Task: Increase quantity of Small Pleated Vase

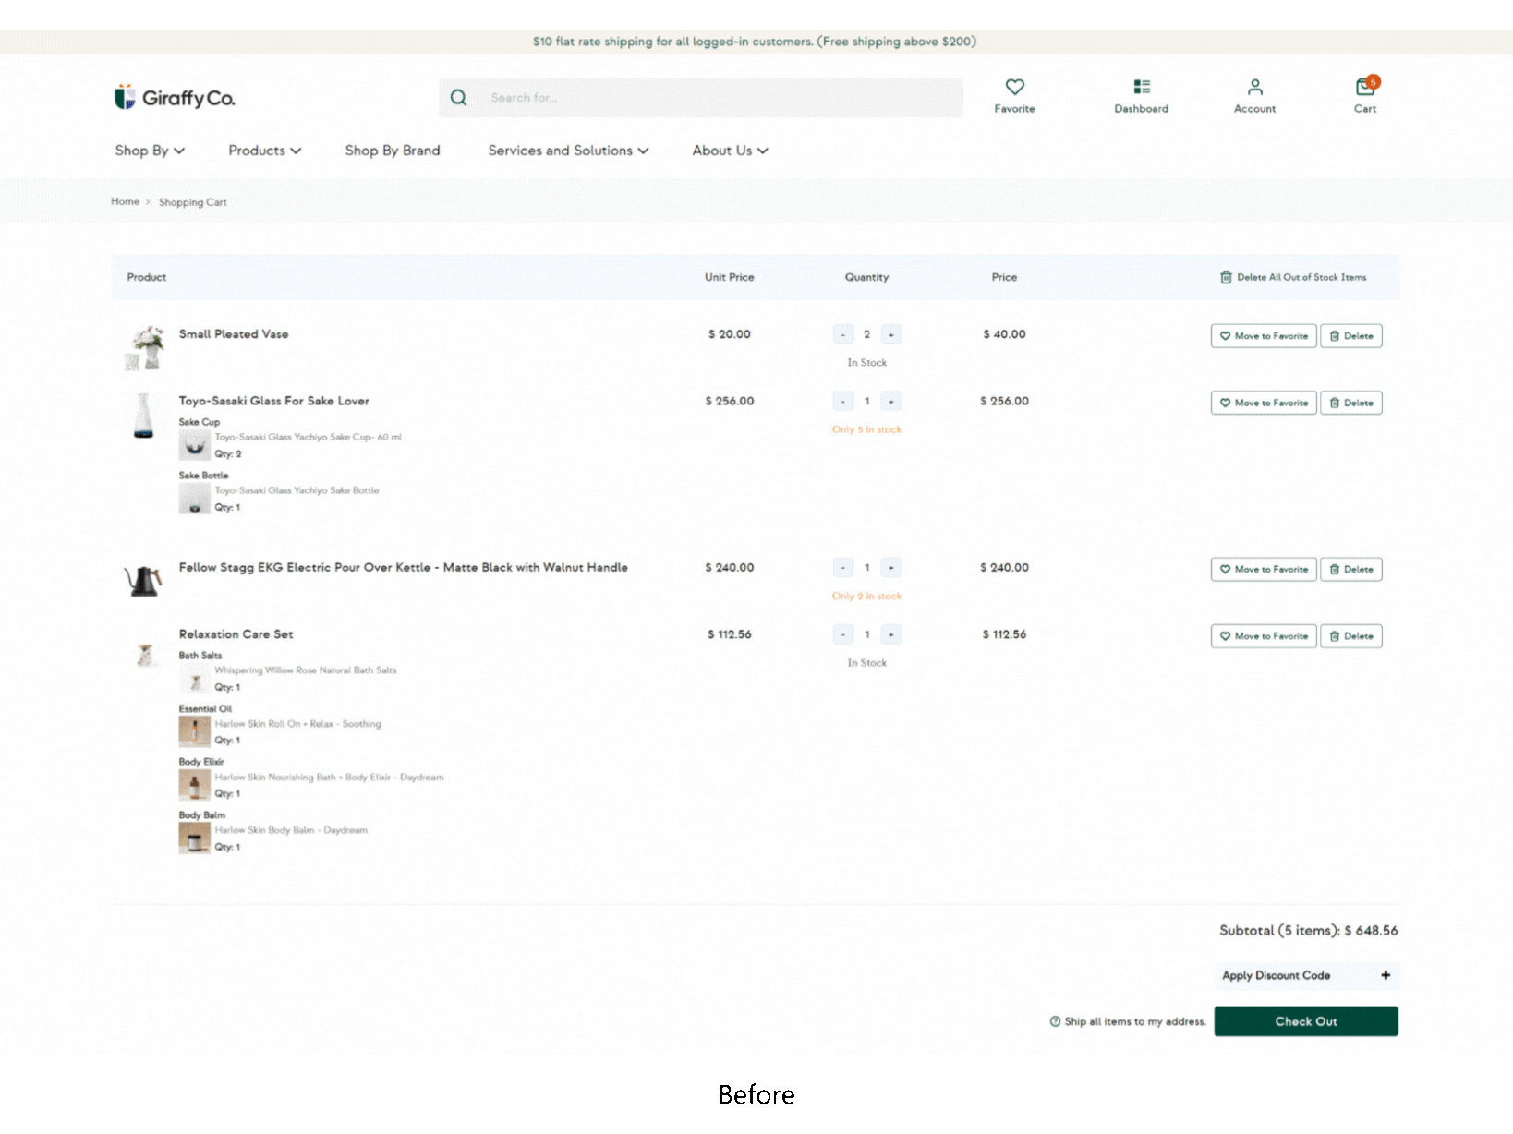Action: click(890, 334)
